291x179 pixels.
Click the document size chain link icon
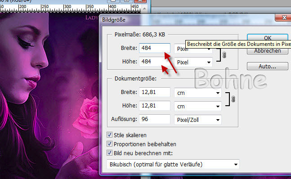point(233,99)
